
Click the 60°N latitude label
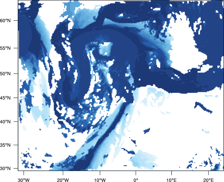(x=5, y=21)
